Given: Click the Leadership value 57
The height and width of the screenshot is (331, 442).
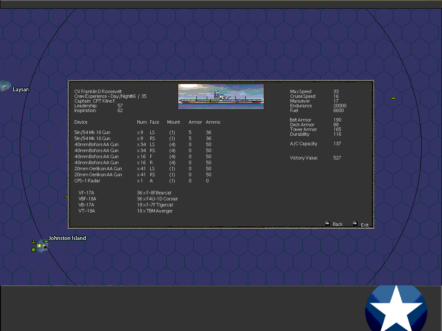Looking at the screenshot, I should click(x=120, y=106).
